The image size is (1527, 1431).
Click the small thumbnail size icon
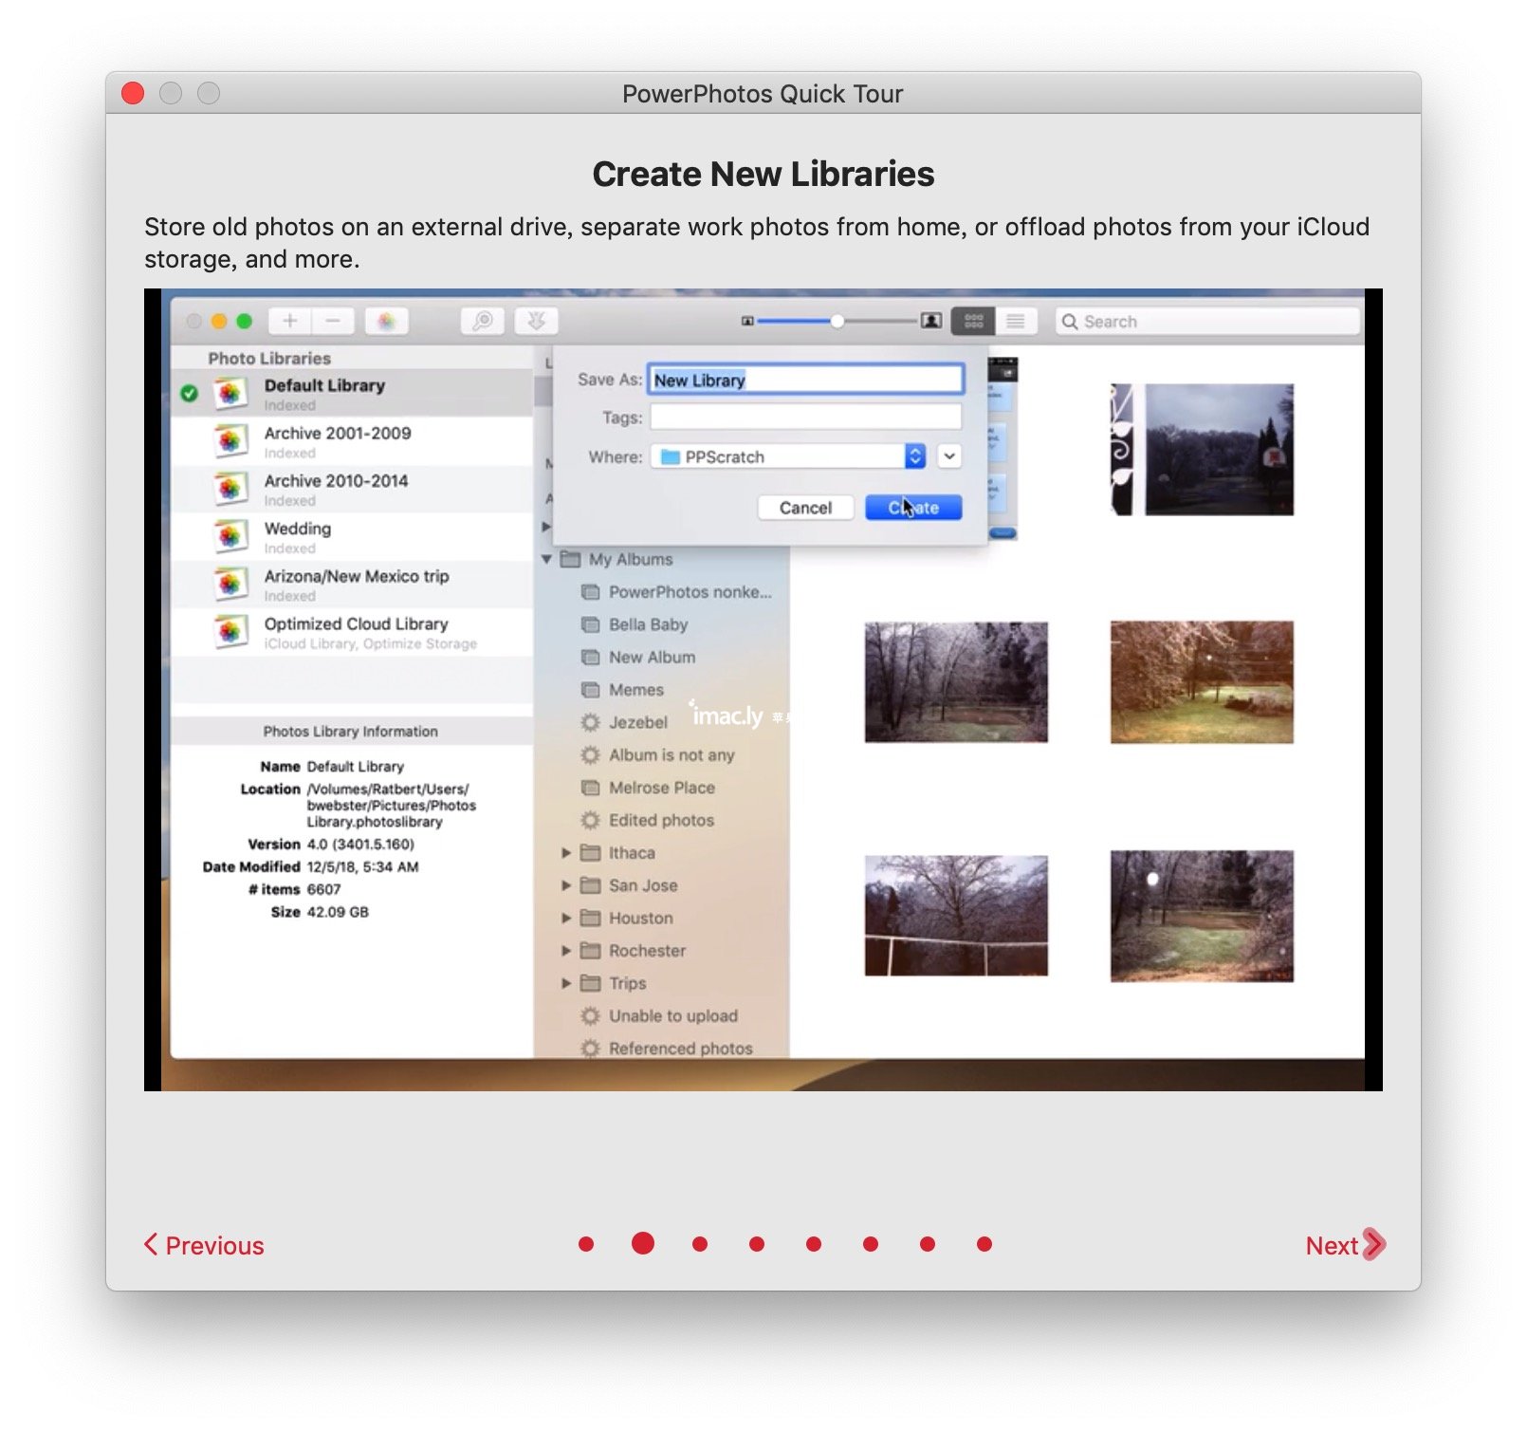747,322
